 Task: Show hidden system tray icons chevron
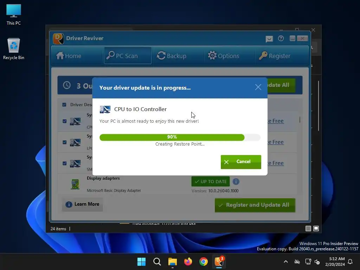click(x=285, y=262)
